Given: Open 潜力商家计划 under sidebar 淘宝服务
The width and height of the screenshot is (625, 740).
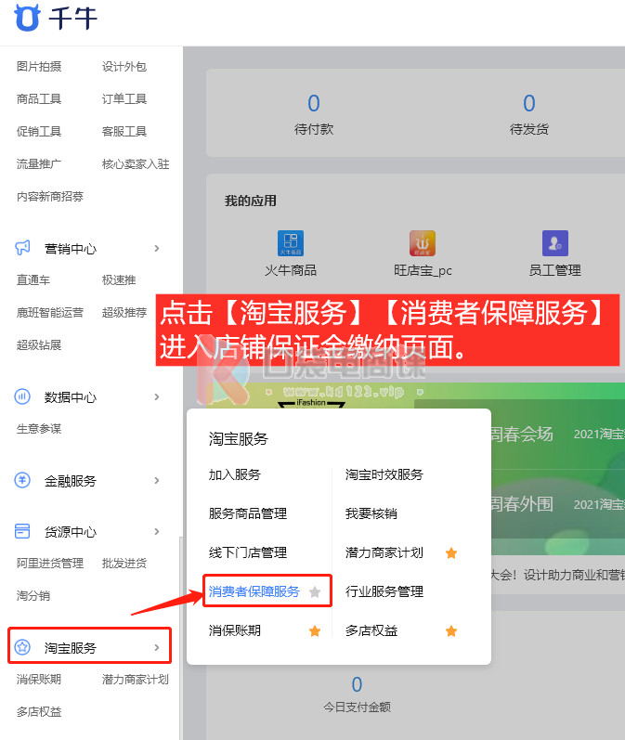Looking at the screenshot, I should pyautogui.click(x=136, y=679).
